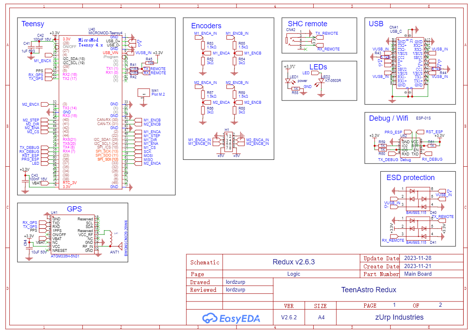Select the ANT1 antenna symbol
Viewport: 473px width, 333px height.
120,246
